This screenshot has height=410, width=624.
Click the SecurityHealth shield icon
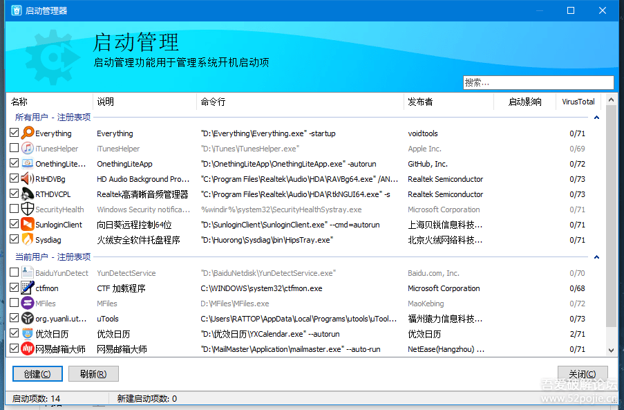tap(27, 209)
